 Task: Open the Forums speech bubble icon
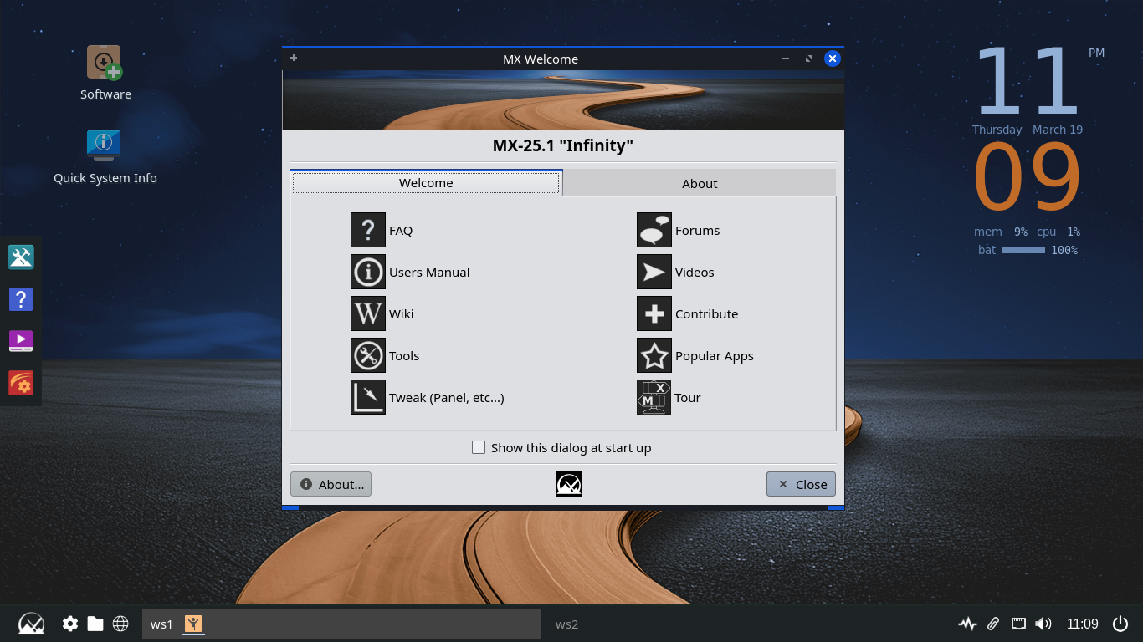tap(654, 230)
